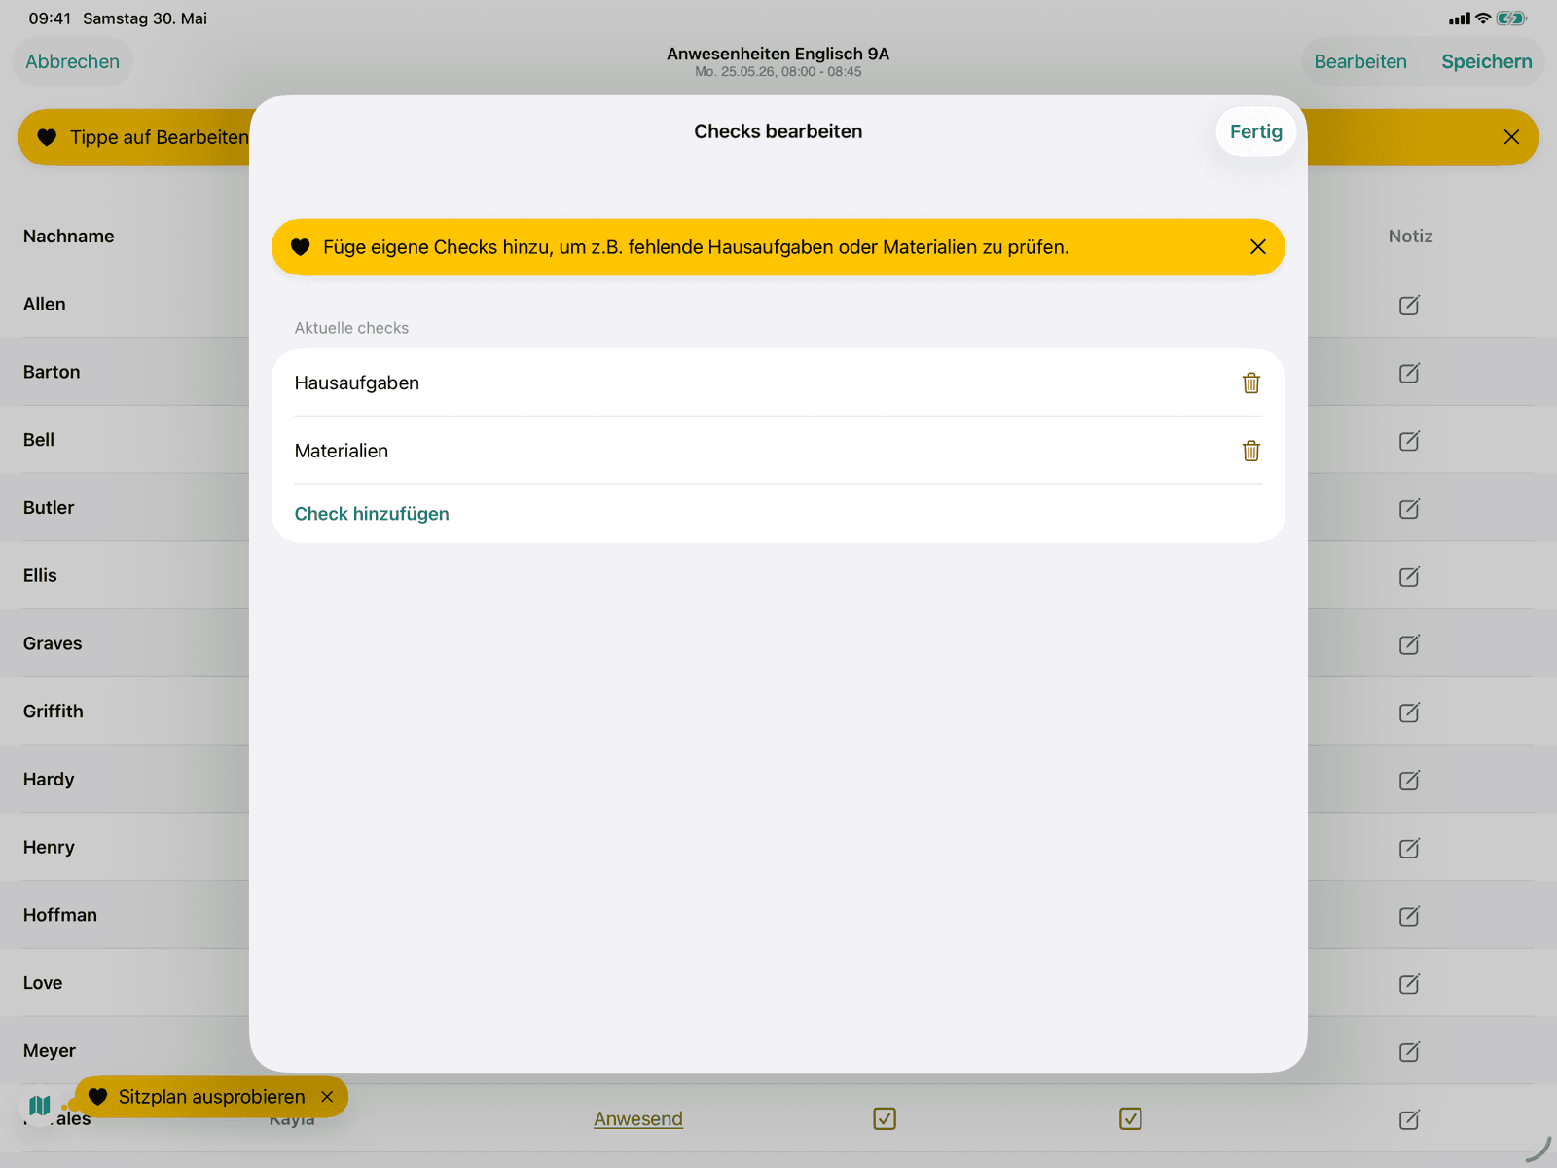The width and height of the screenshot is (1557, 1168).
Task: Open the note editor for Meyer
Action: point(1409,1051)
